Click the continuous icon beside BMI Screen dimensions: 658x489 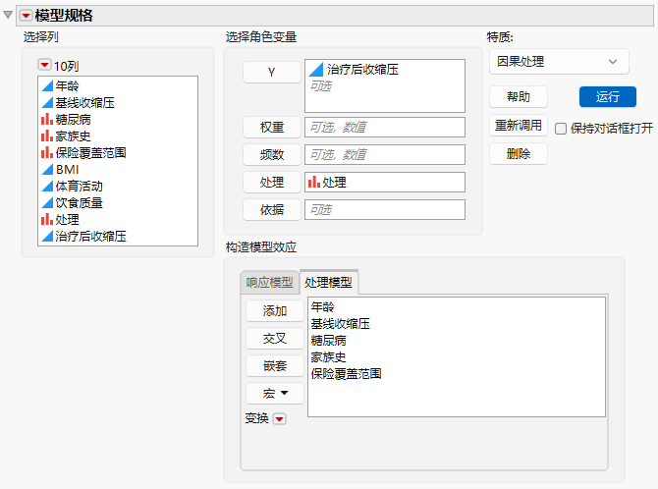[x=47, y=170]
